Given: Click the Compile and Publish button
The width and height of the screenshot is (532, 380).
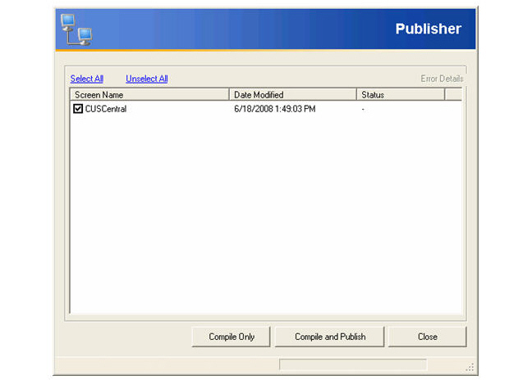Looking at the screenshot, I should point(330,337).
